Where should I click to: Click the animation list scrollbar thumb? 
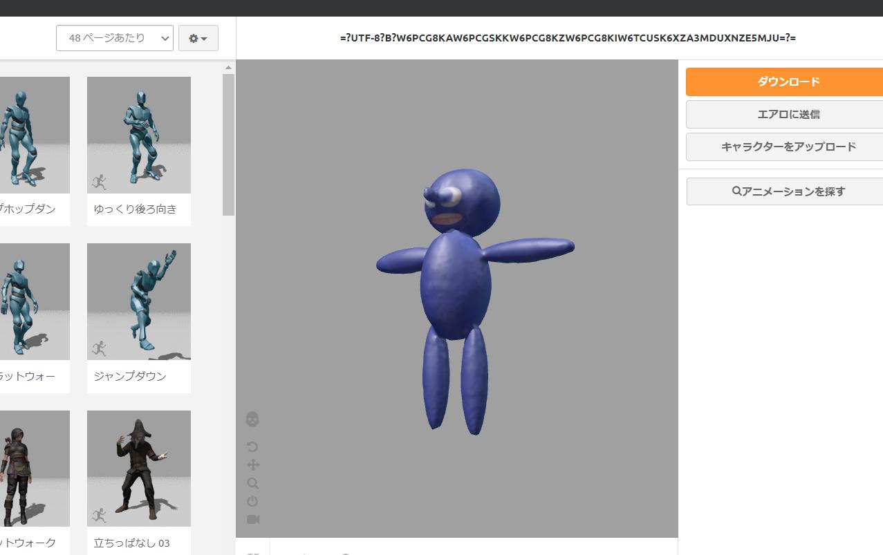(x=229, y=144)
